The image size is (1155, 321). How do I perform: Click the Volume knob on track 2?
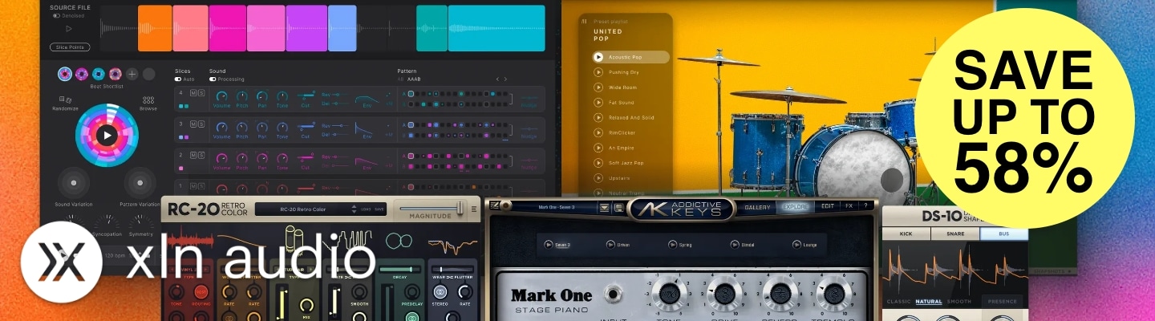221,158
